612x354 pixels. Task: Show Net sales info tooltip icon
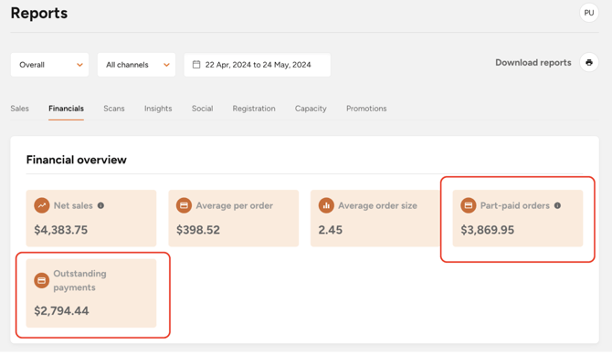[100, 205]
